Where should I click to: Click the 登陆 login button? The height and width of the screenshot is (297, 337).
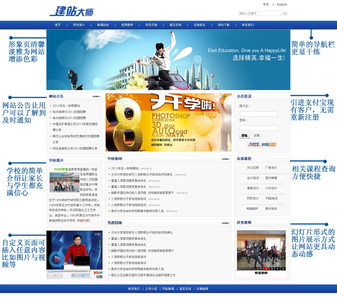point(244,135)
